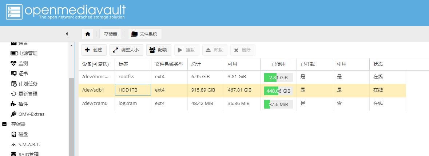The height and width of the screenshot is (156, 429).
Task: Click the HDD1TB label cell
Action: coord(133,90)
